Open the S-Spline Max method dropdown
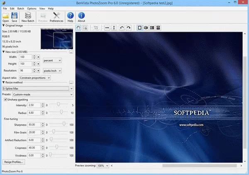This screenshot has height=175, width=249. [38, 88]
